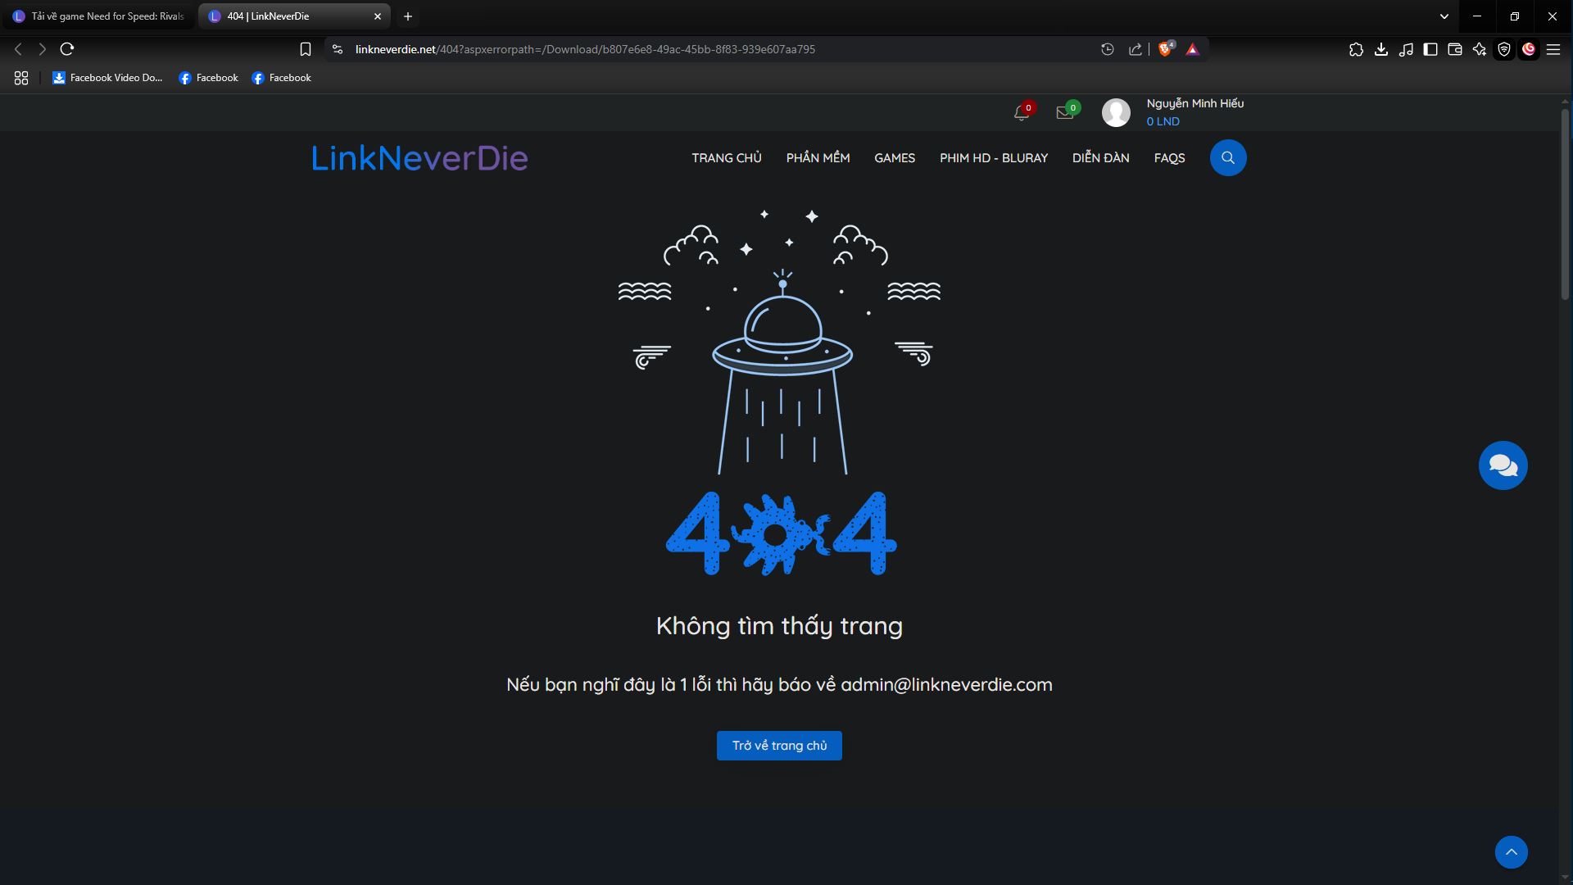This screenshot has height=885, width=1573.
Task: Click the blue search circle button
Action: [1227, 157]
